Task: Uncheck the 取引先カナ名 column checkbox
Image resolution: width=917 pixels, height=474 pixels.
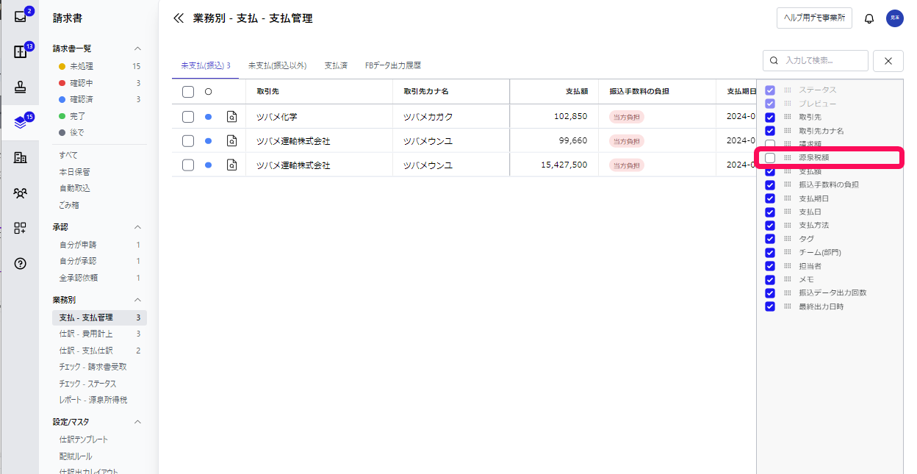Action: [x=770, y=131]
